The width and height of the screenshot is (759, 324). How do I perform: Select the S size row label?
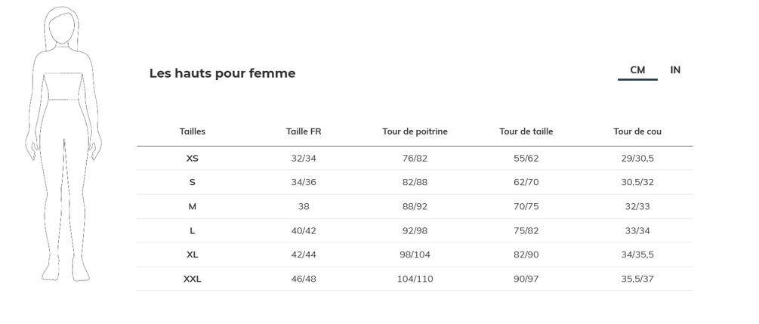193,183
